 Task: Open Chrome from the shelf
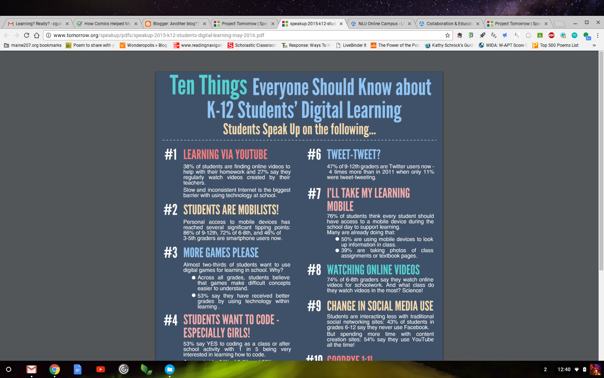pyautogui.click(x=55, y=369)
